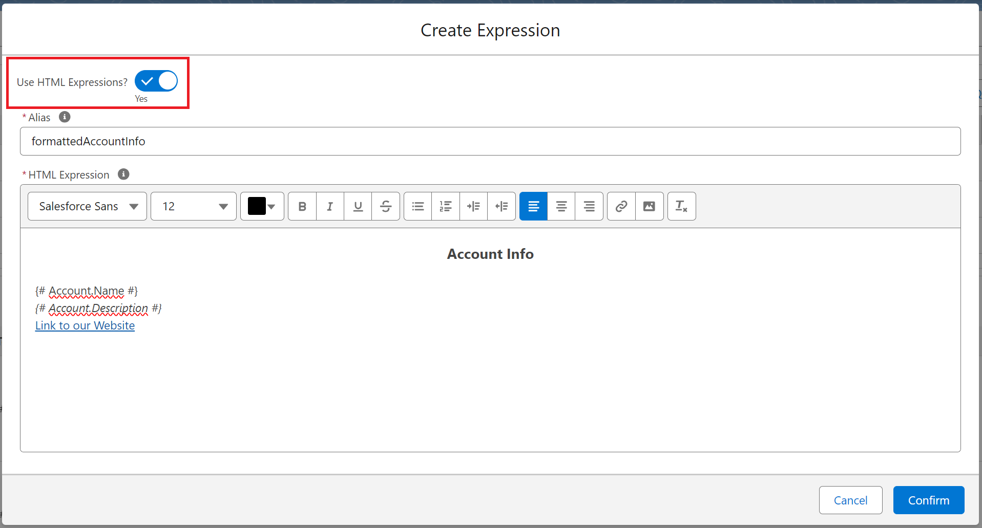This screenshot has height=528, width=982.
Task: Click the Alias info icon
Action: 65,117
